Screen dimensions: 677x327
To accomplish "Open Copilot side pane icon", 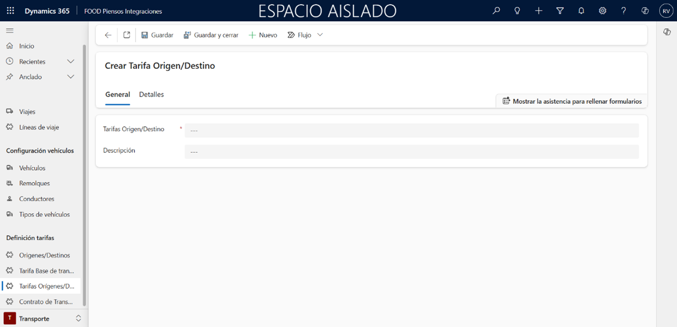I will coord(667,32).
